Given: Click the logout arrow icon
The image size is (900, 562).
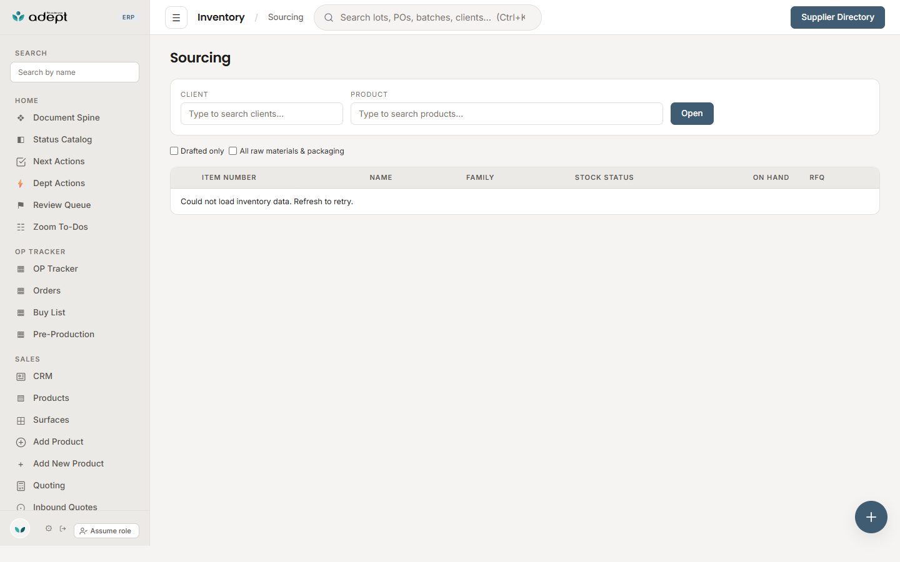Looking at the screenshot, I should 63,528.
